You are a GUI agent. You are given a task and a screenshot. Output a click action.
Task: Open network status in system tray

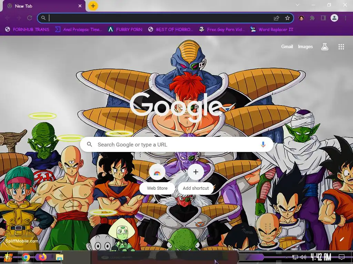(x=295, y=257)
